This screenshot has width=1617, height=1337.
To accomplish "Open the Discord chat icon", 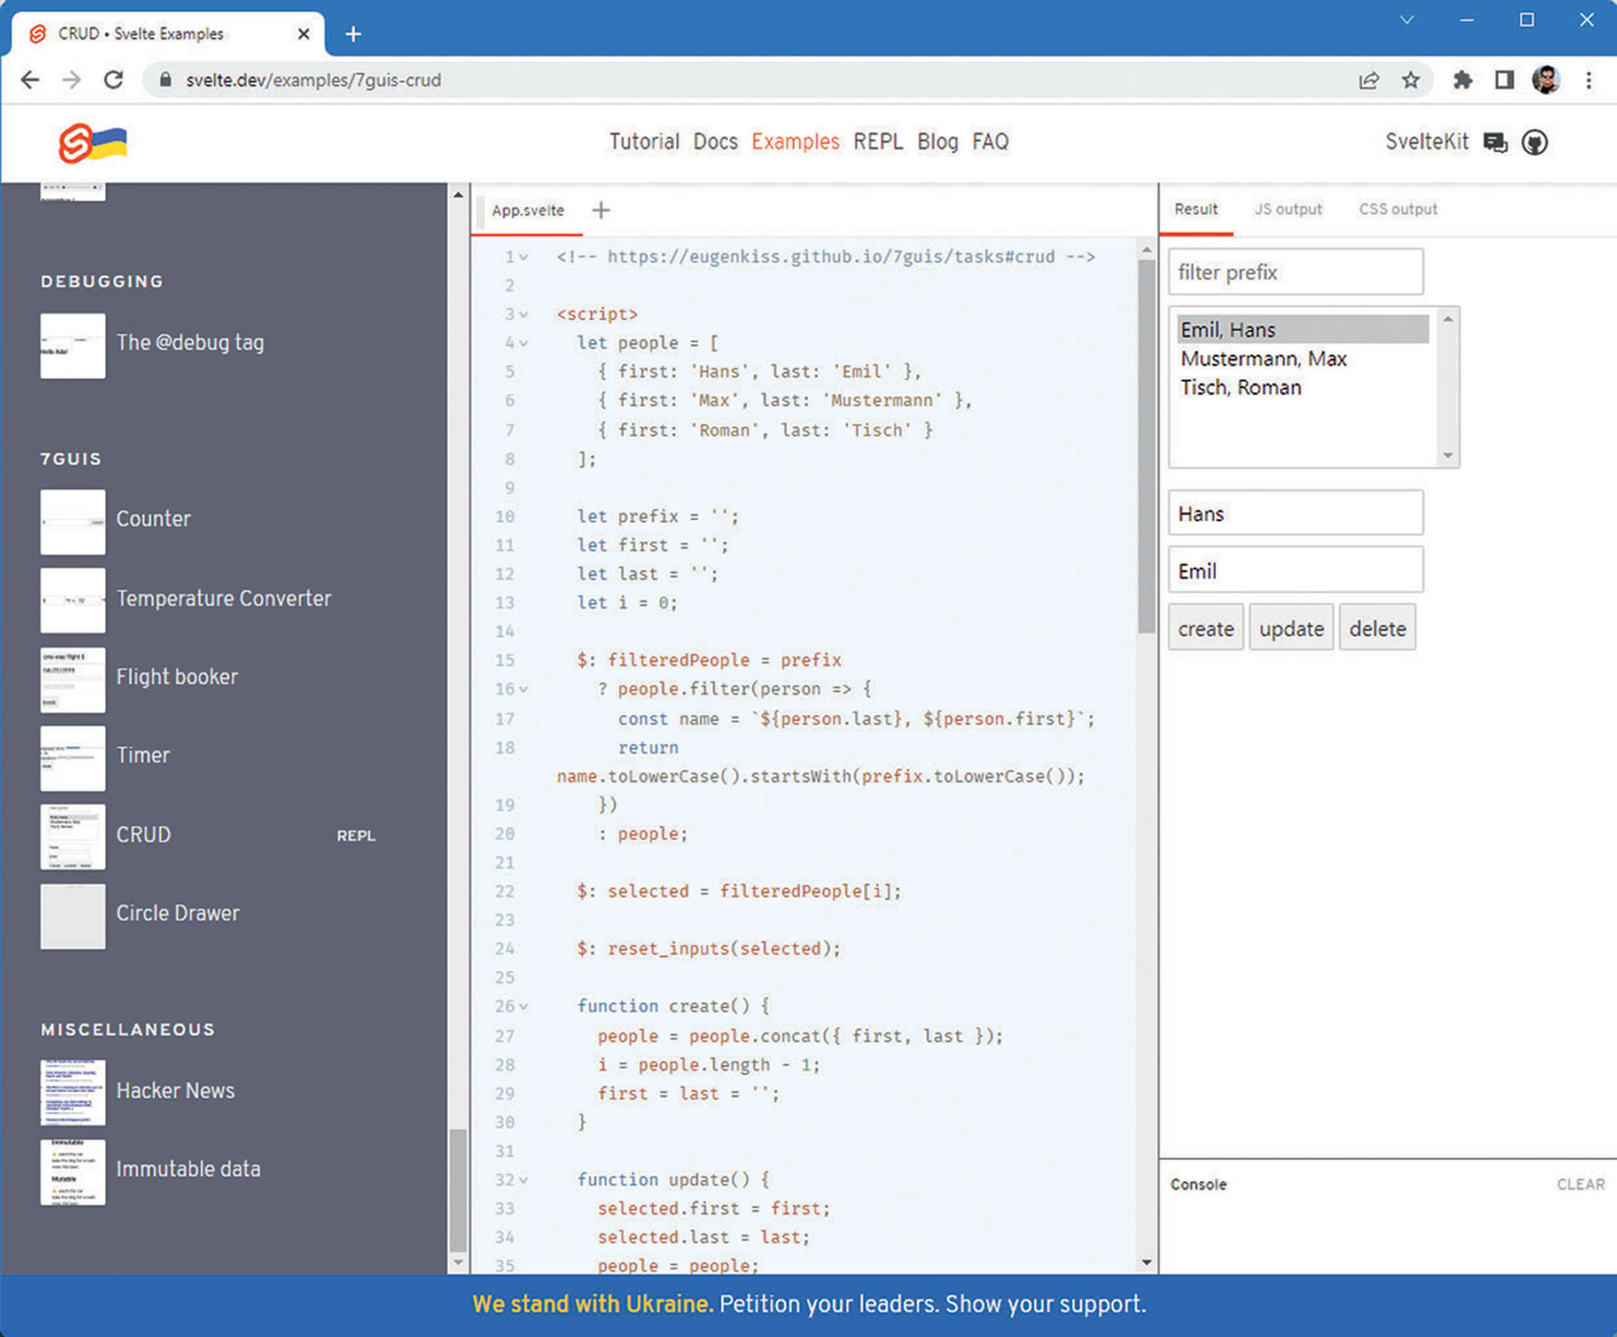I will point(1494,142).
